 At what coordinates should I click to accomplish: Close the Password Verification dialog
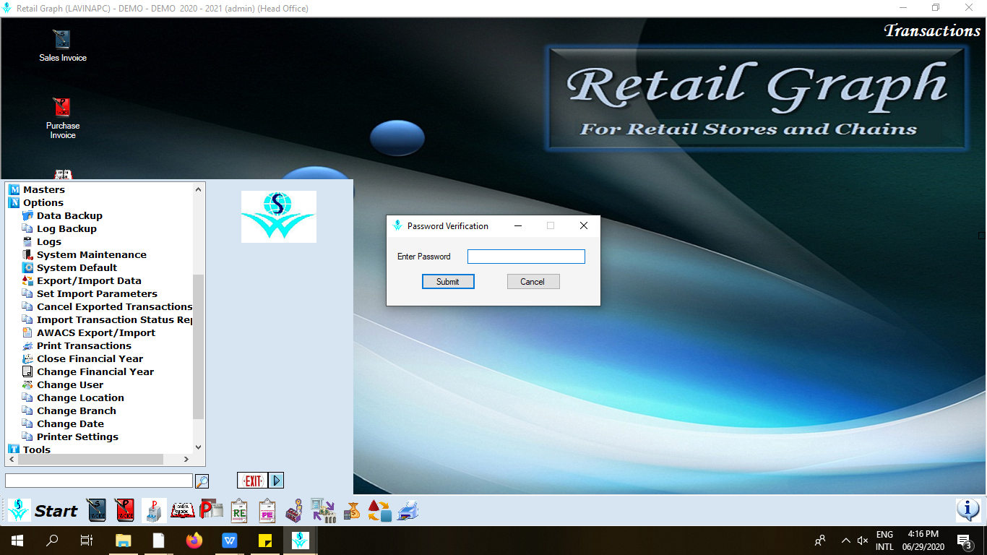pos(584,225)
